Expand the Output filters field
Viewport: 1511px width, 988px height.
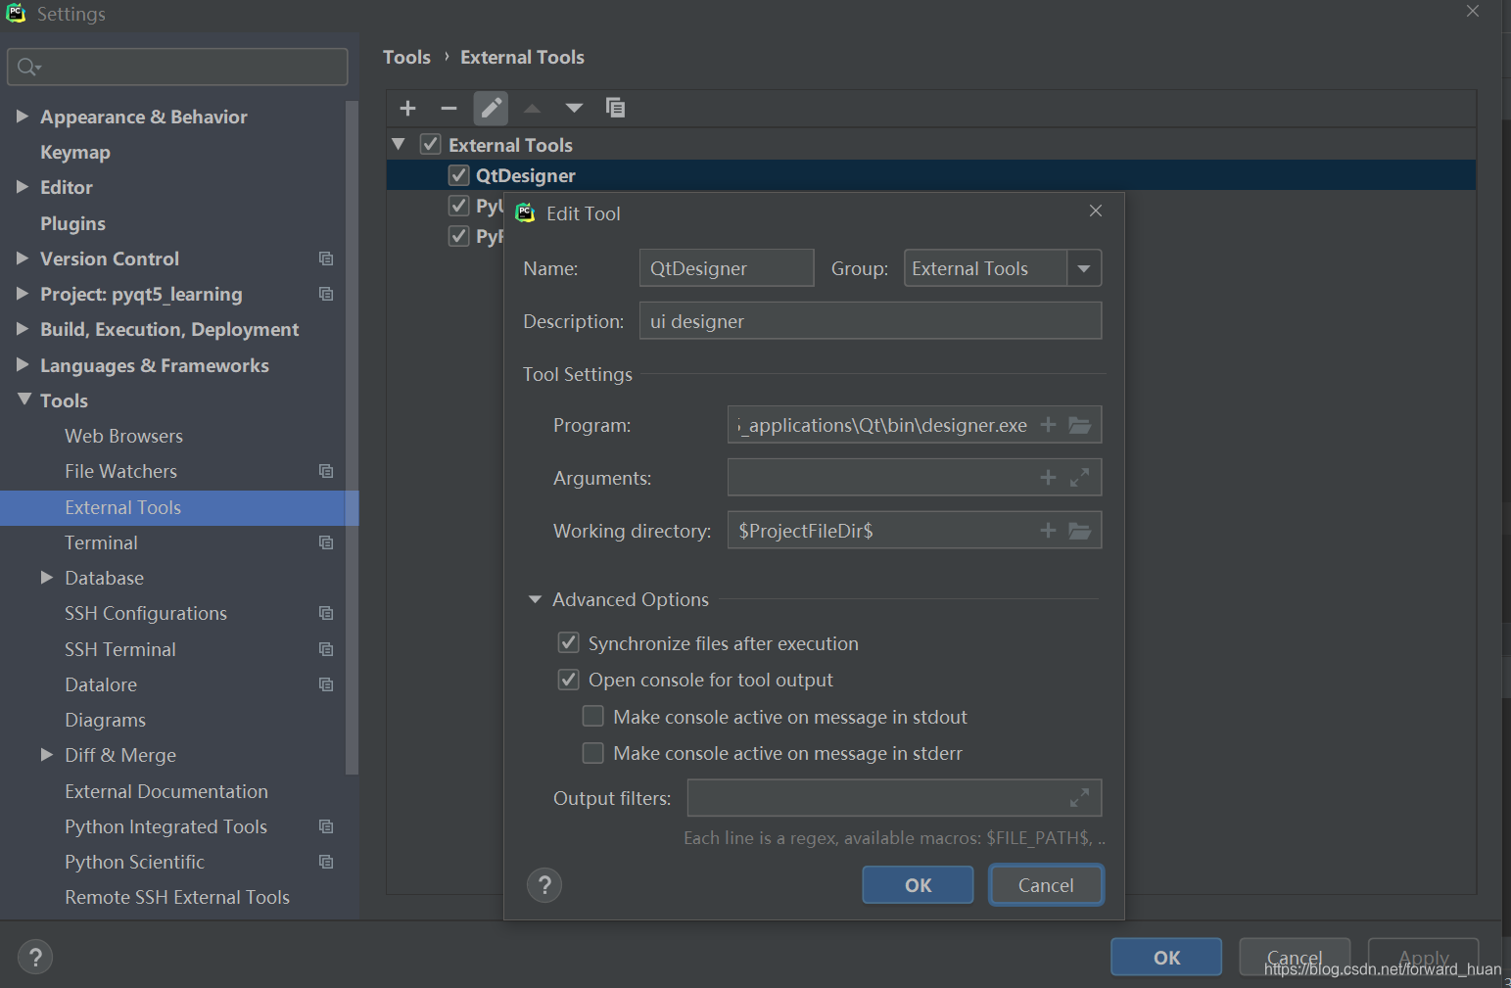[1079, 798]
